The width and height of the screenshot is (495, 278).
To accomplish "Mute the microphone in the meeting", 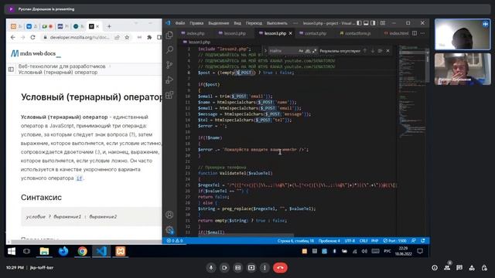I will 211,268.
